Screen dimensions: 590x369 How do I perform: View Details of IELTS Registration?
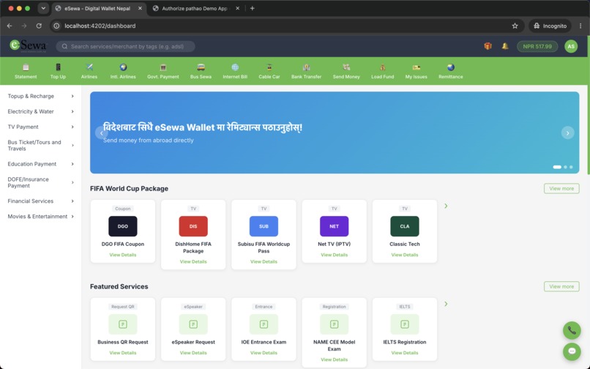click(405, 353)
